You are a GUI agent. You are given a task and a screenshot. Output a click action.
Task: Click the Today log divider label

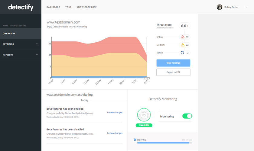(x=84, y=100)
